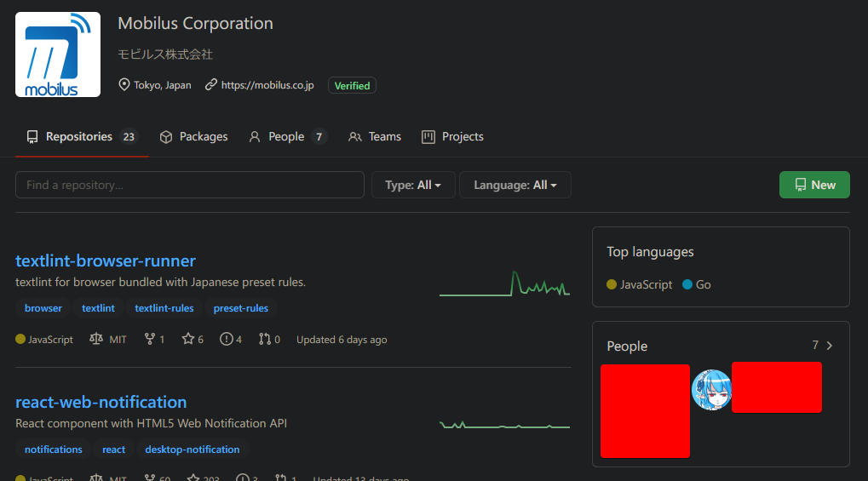Viewport: 868px width, 481px height.
Task: Open the react-web-notification repository
Action: (x=101, y=403)
